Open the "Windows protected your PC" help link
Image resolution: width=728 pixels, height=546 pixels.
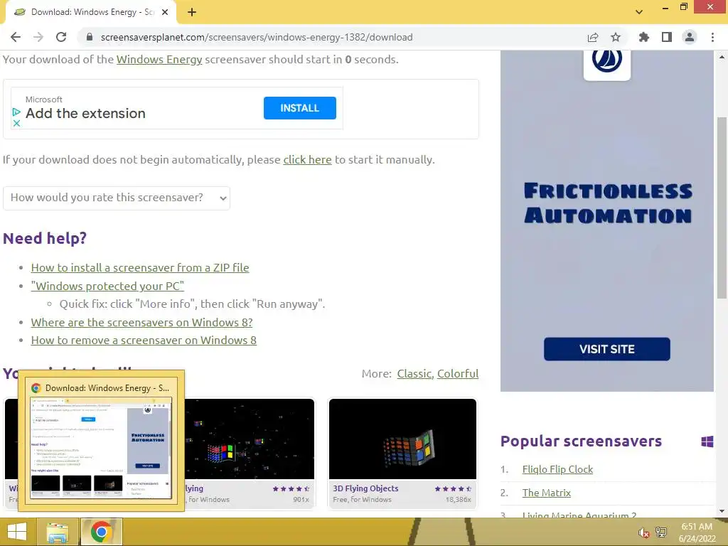click(x=108, y=286)
